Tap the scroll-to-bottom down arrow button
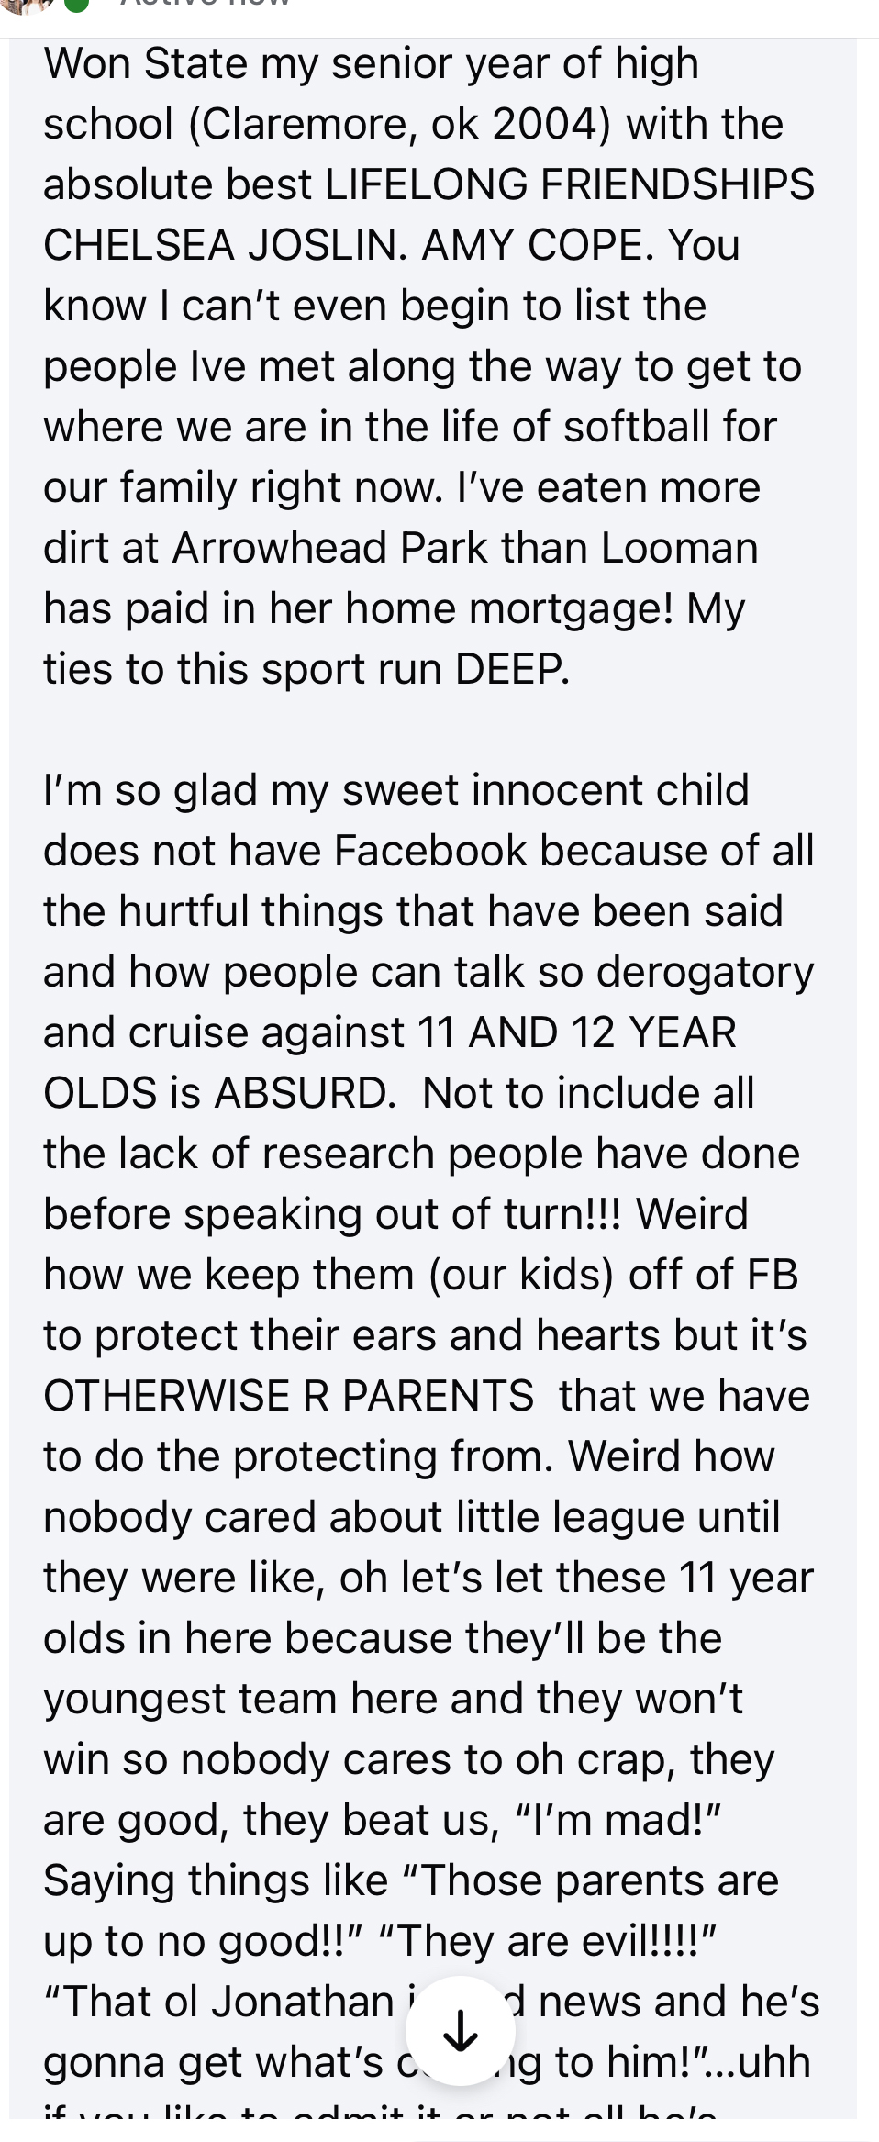 (460, 2031)
